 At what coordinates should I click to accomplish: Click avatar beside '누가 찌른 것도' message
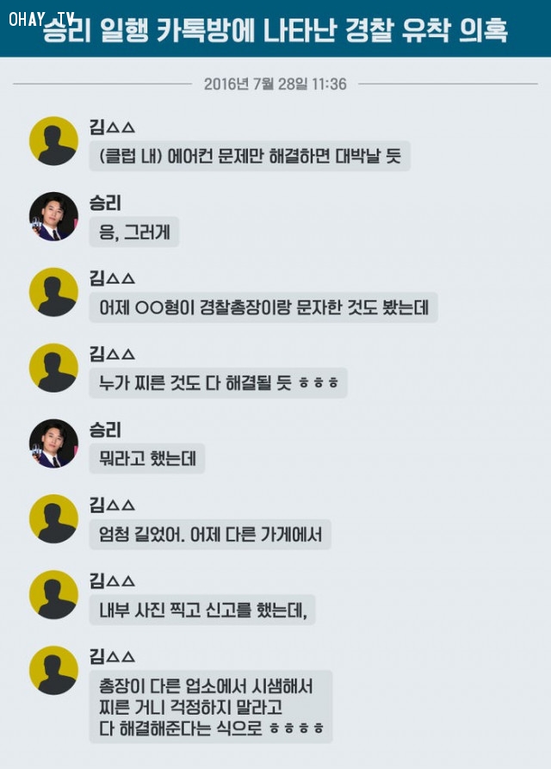(54, 368)
